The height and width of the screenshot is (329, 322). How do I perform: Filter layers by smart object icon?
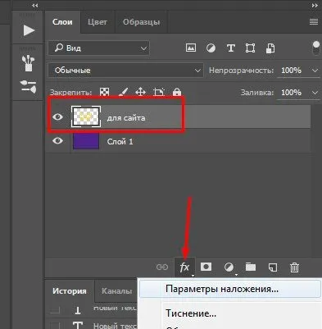[x=270, y=48]
